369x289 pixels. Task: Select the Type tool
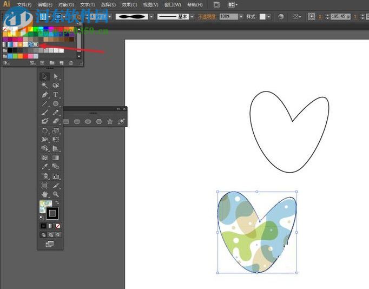click(56, 95)
